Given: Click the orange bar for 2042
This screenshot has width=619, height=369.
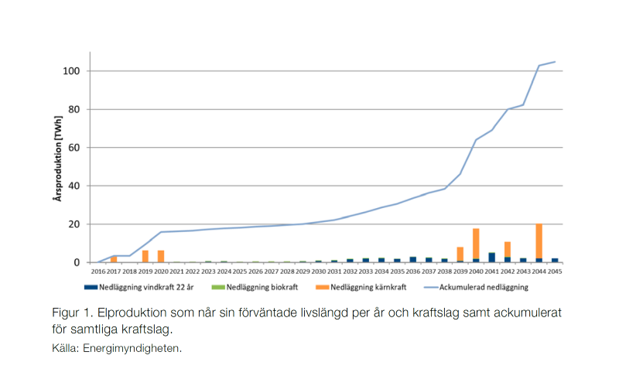Looking at the screenshot, I should (507, 249).
